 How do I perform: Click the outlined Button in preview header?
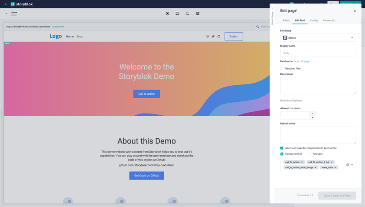point(234,37)
